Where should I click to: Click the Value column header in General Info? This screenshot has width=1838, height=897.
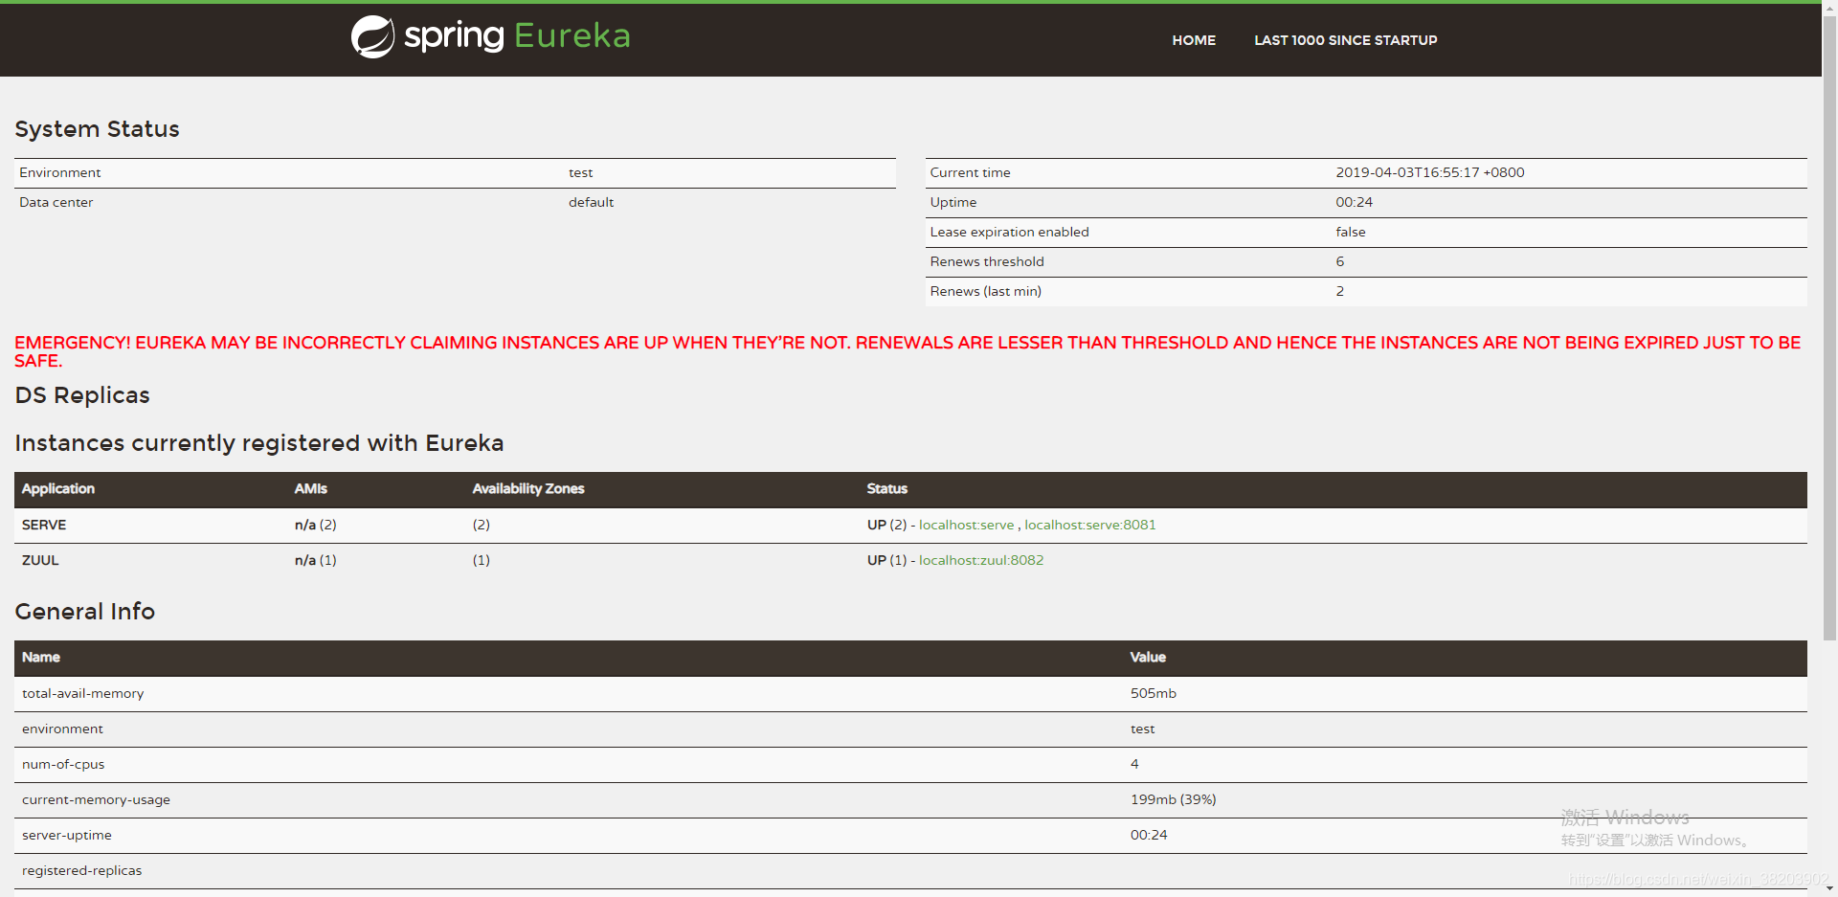[1148, 657]
